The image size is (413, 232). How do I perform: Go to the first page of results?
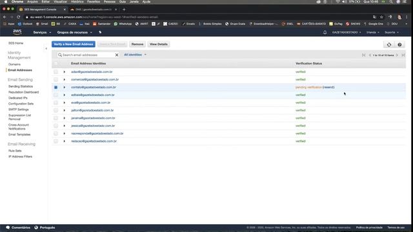pyautogui.click(x=364, y=55)
